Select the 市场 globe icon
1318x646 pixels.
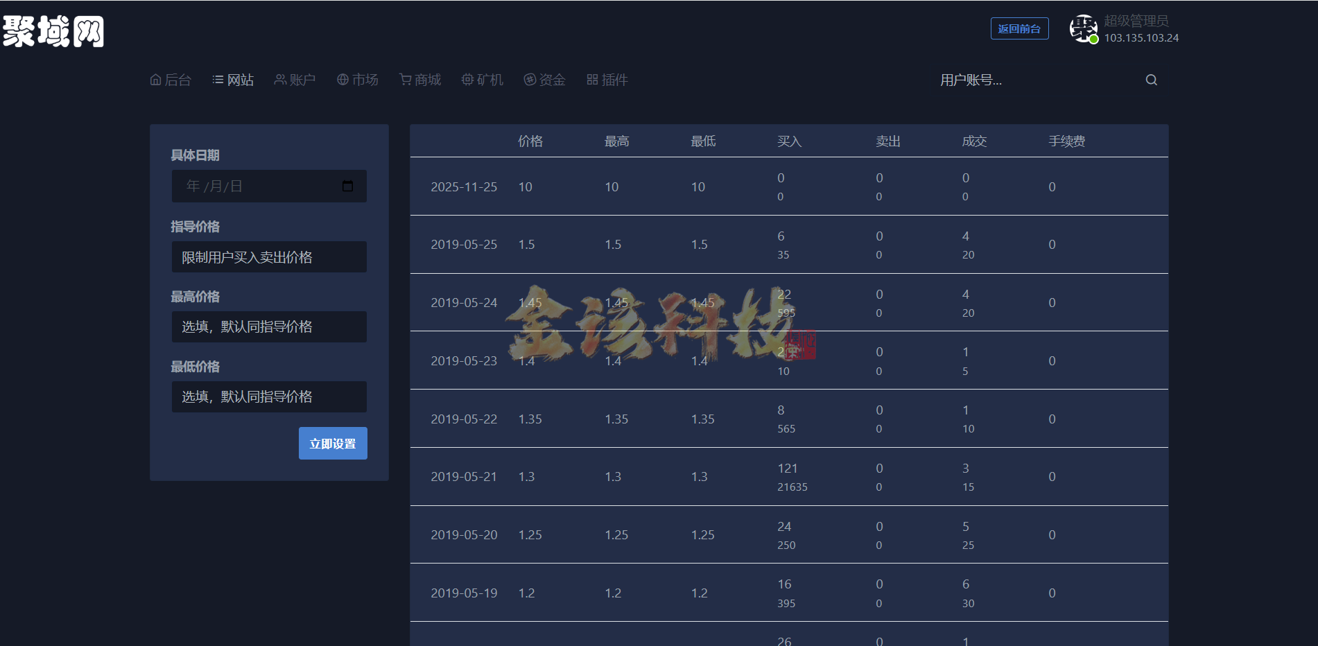click(341, 79)
